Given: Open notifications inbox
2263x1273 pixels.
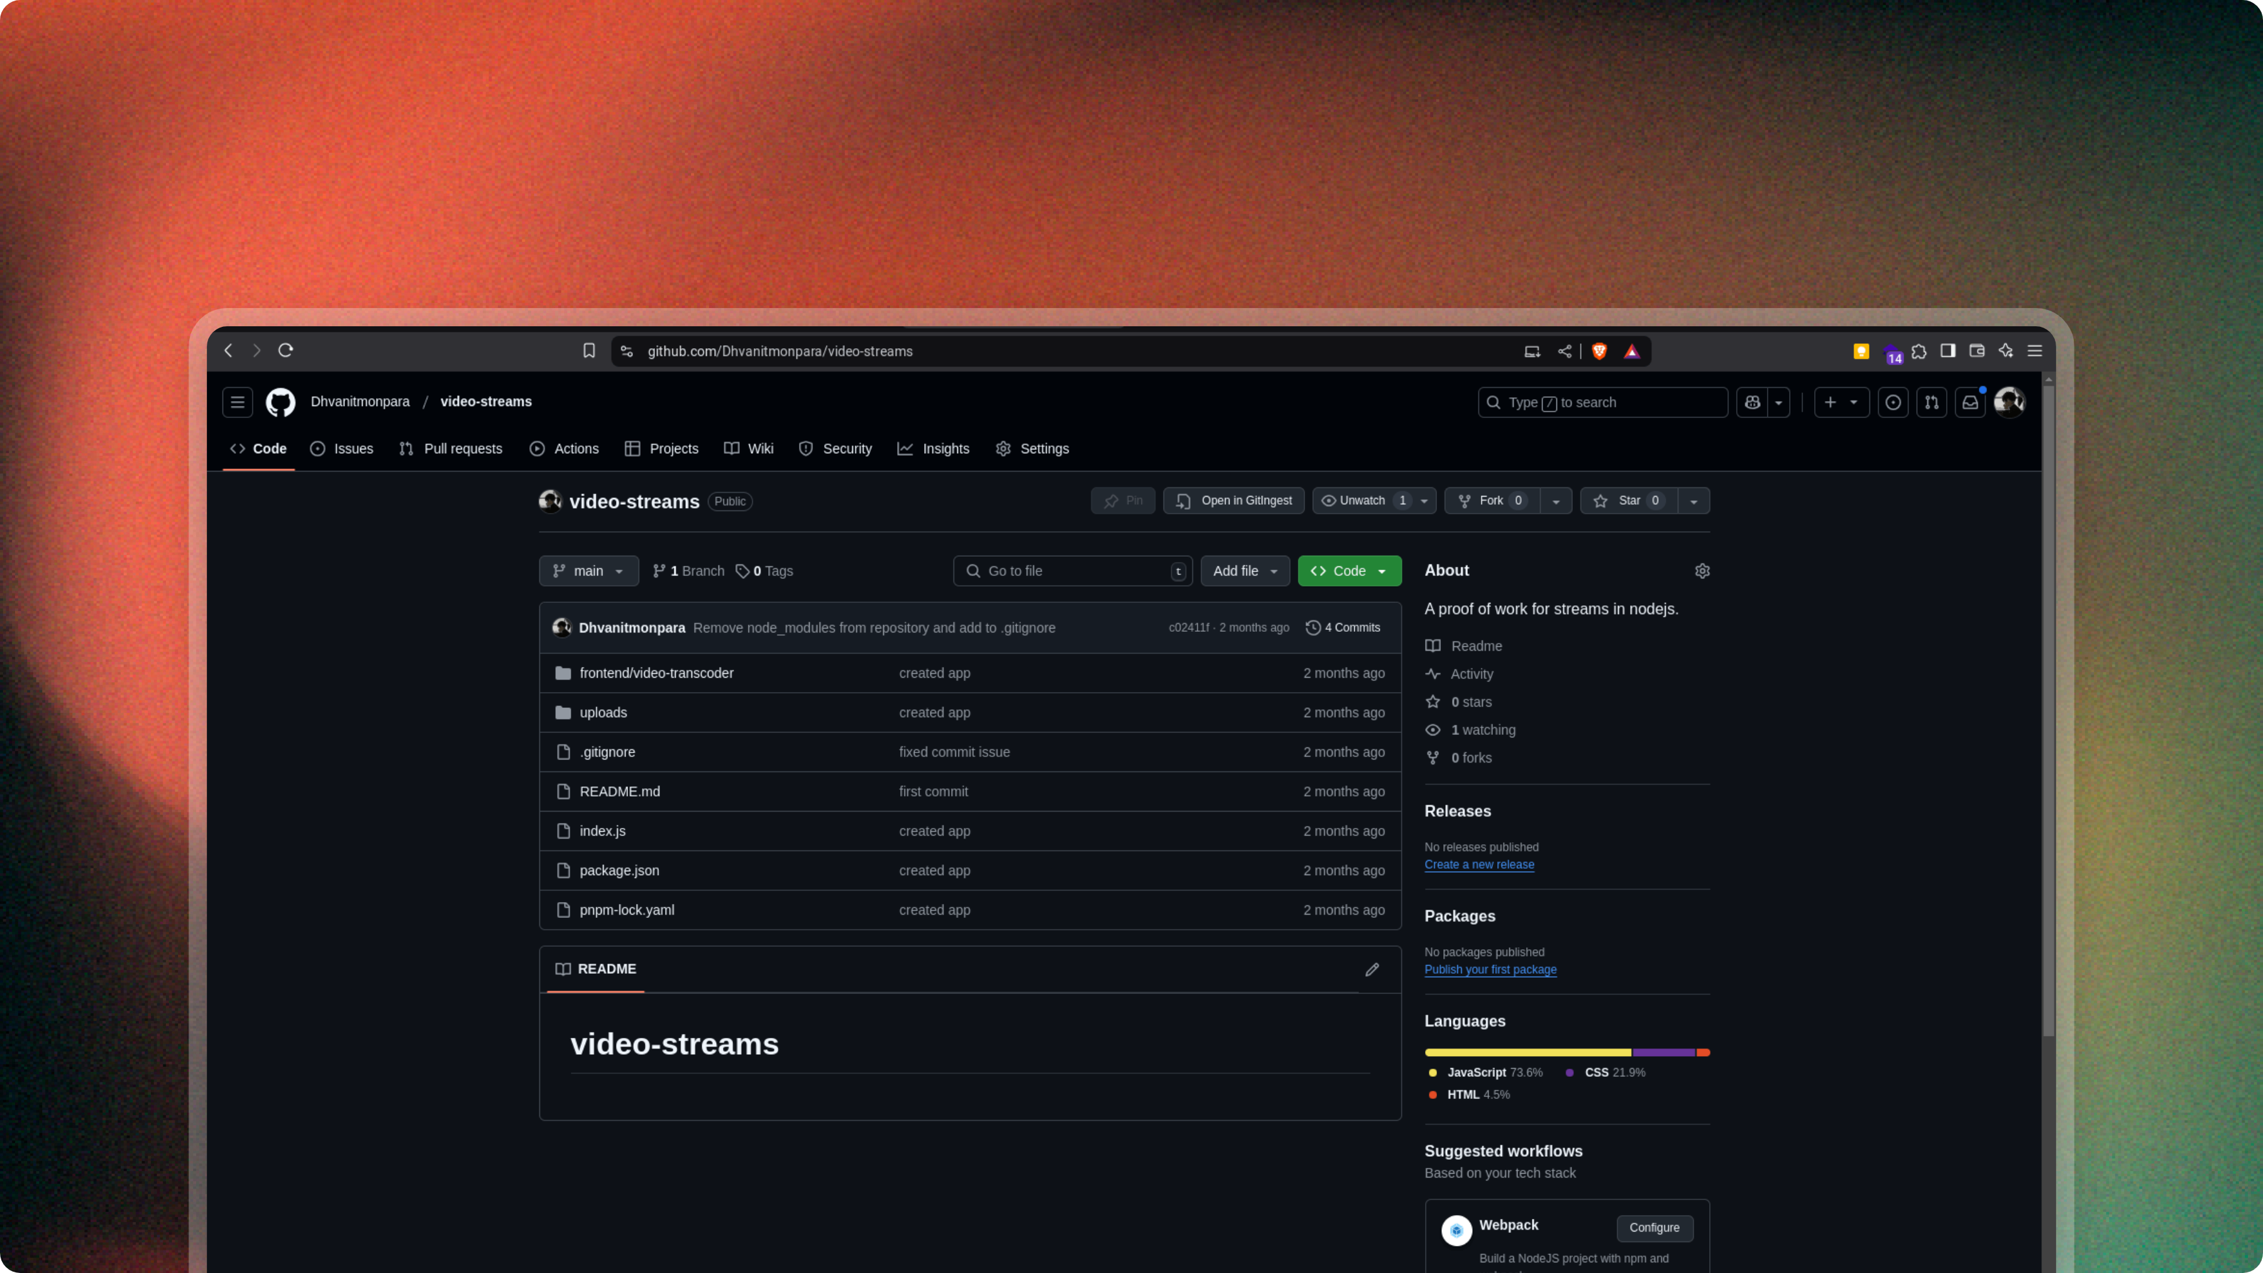Looking at the screenshot, I should pos(1971,402).
